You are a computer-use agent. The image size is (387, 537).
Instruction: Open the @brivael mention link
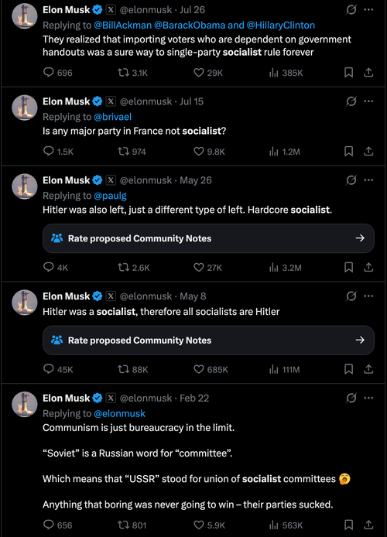coord(113,117)
